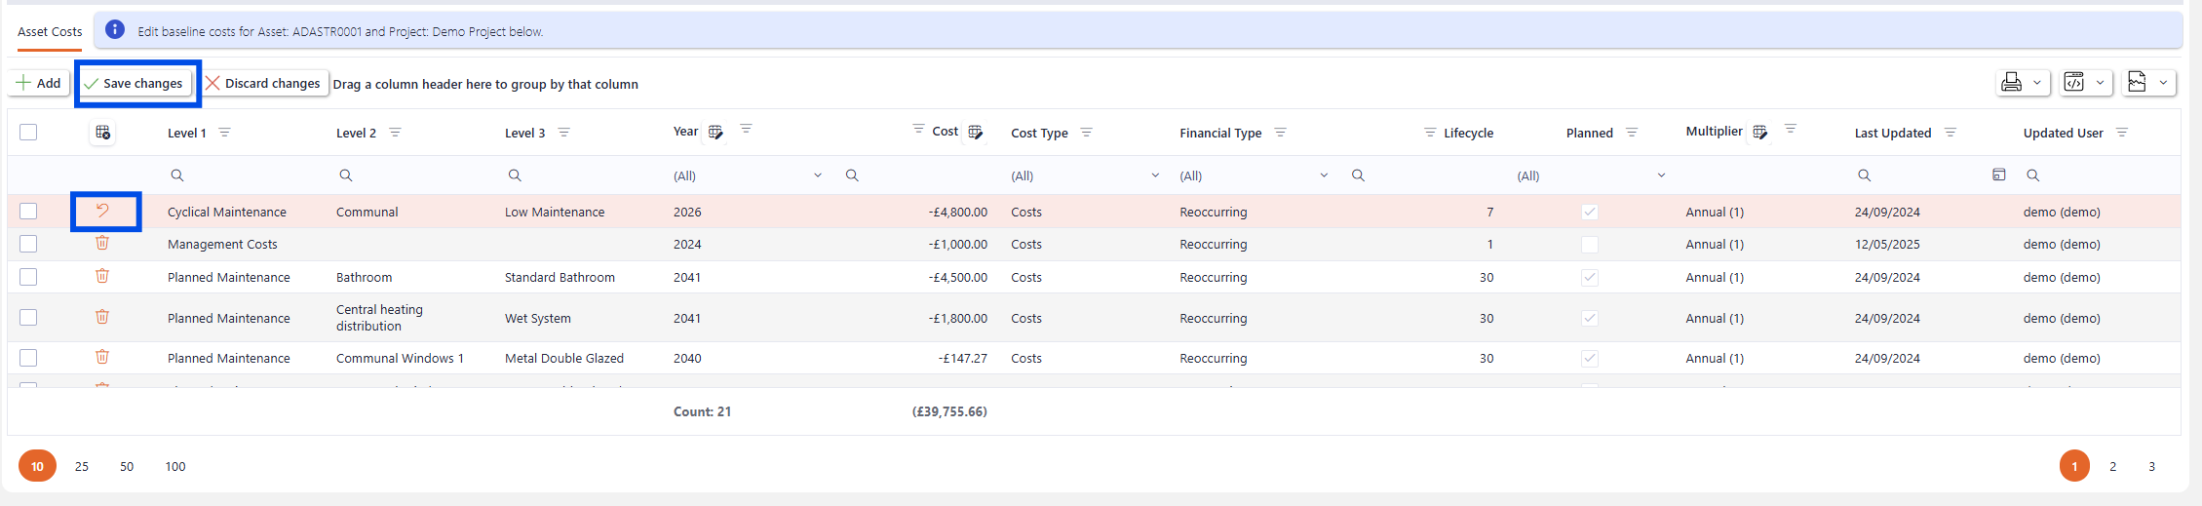The height and width of the screenshot is (506, 2202).
Task: Click trash icon for Standard Bathroom row
Action: [x=102, y=276]
